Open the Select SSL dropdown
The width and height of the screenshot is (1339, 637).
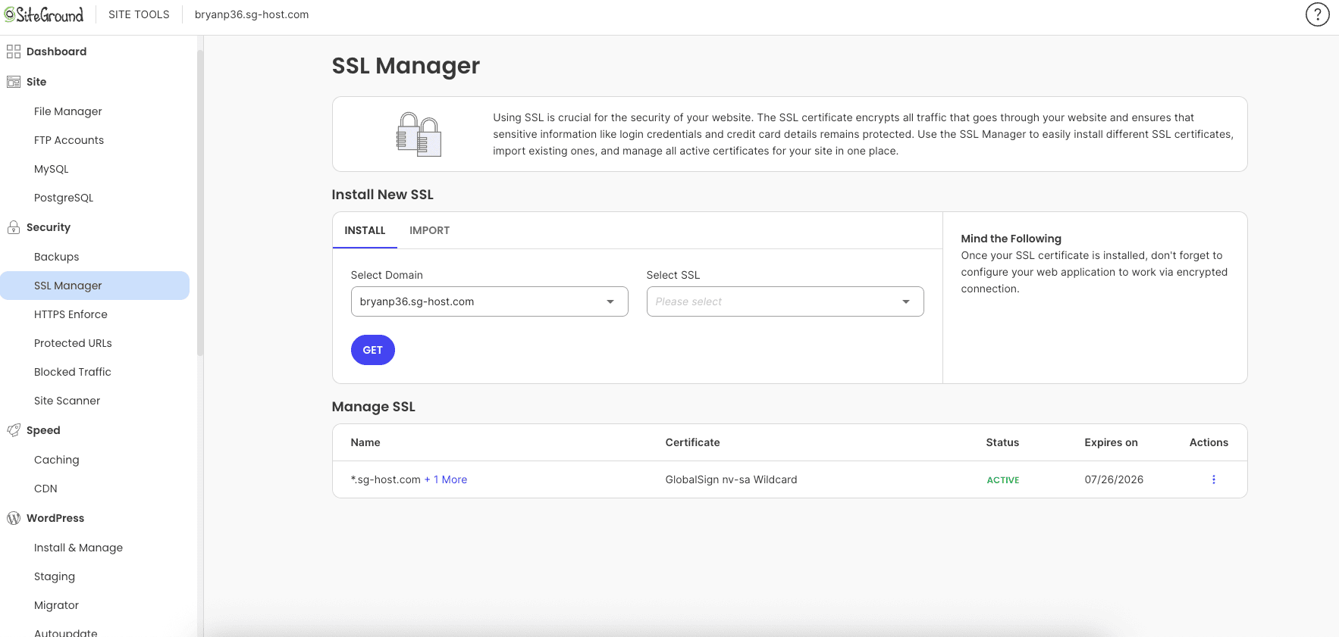[785, 301]
